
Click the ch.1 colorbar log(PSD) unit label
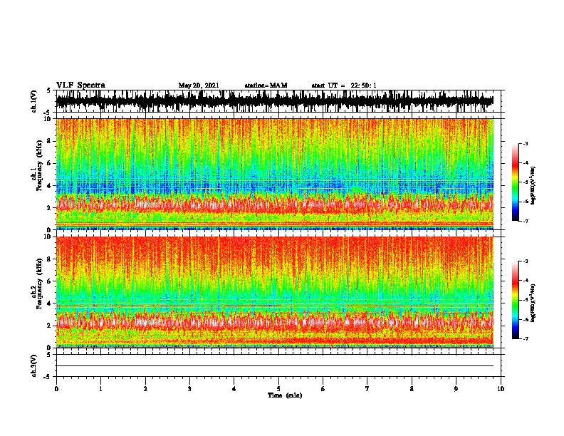pyautogui.click(x=533, y=186)
